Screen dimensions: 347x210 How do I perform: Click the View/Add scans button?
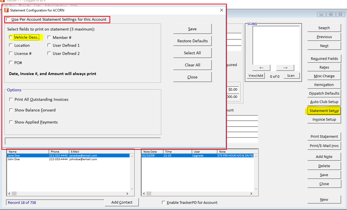[256, 76]
